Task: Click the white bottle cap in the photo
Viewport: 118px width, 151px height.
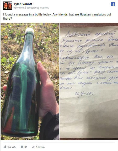Action: click(x=30, y=31)
